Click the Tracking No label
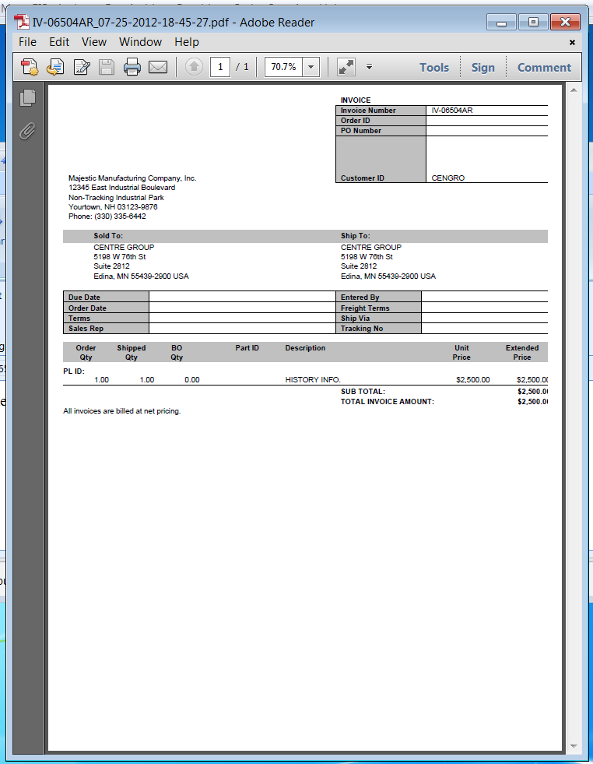Screen dimensions: 593x764 (x=362, y=329)
